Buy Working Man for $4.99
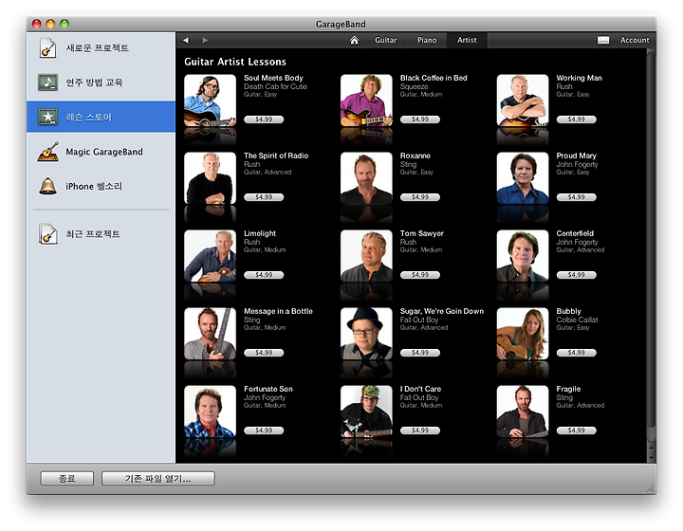This screenshot has width=683, height=531. pyautogui.click(x=577, y=119)
